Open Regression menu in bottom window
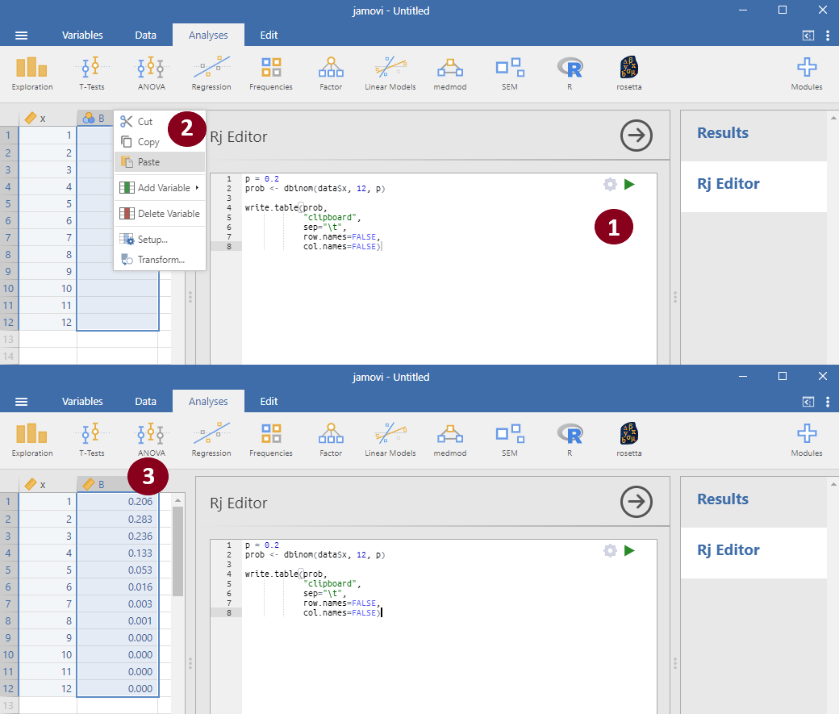The image size is (839, 714). click(211, 440)
